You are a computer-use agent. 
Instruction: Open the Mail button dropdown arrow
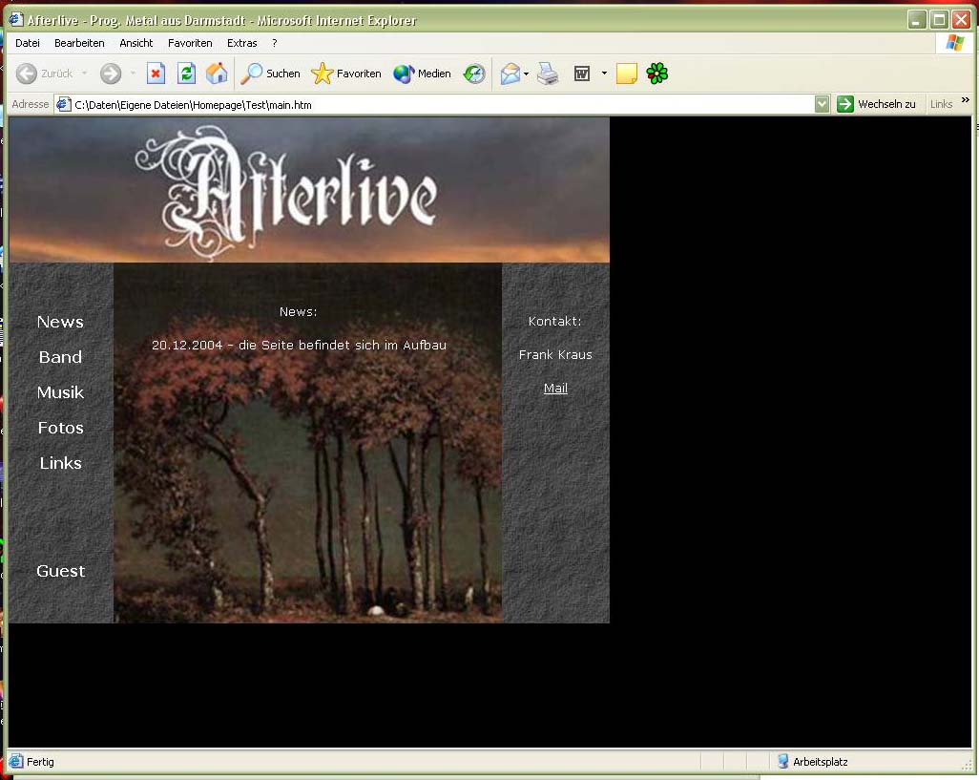click(527, 74)
